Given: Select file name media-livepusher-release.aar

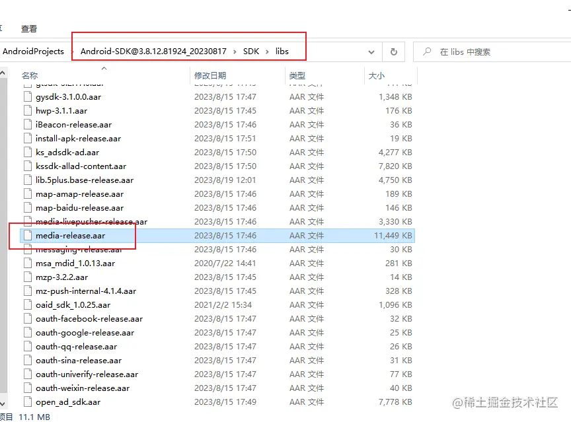Looking at the screenshot, I should [x=91, y=221].
